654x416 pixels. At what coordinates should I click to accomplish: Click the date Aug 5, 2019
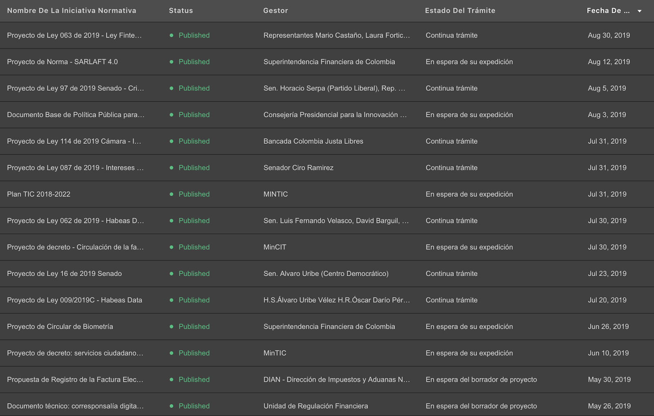click(607, 89)
